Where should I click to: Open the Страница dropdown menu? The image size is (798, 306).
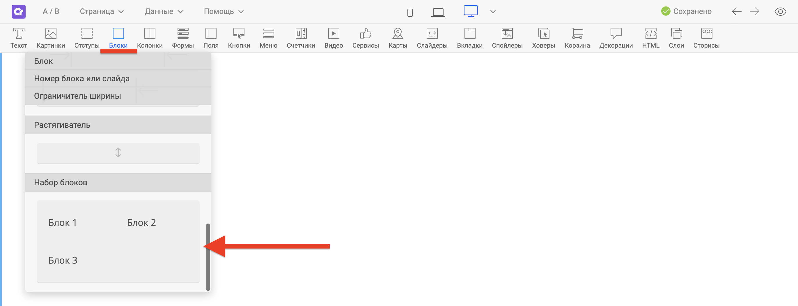pos(102,11)
